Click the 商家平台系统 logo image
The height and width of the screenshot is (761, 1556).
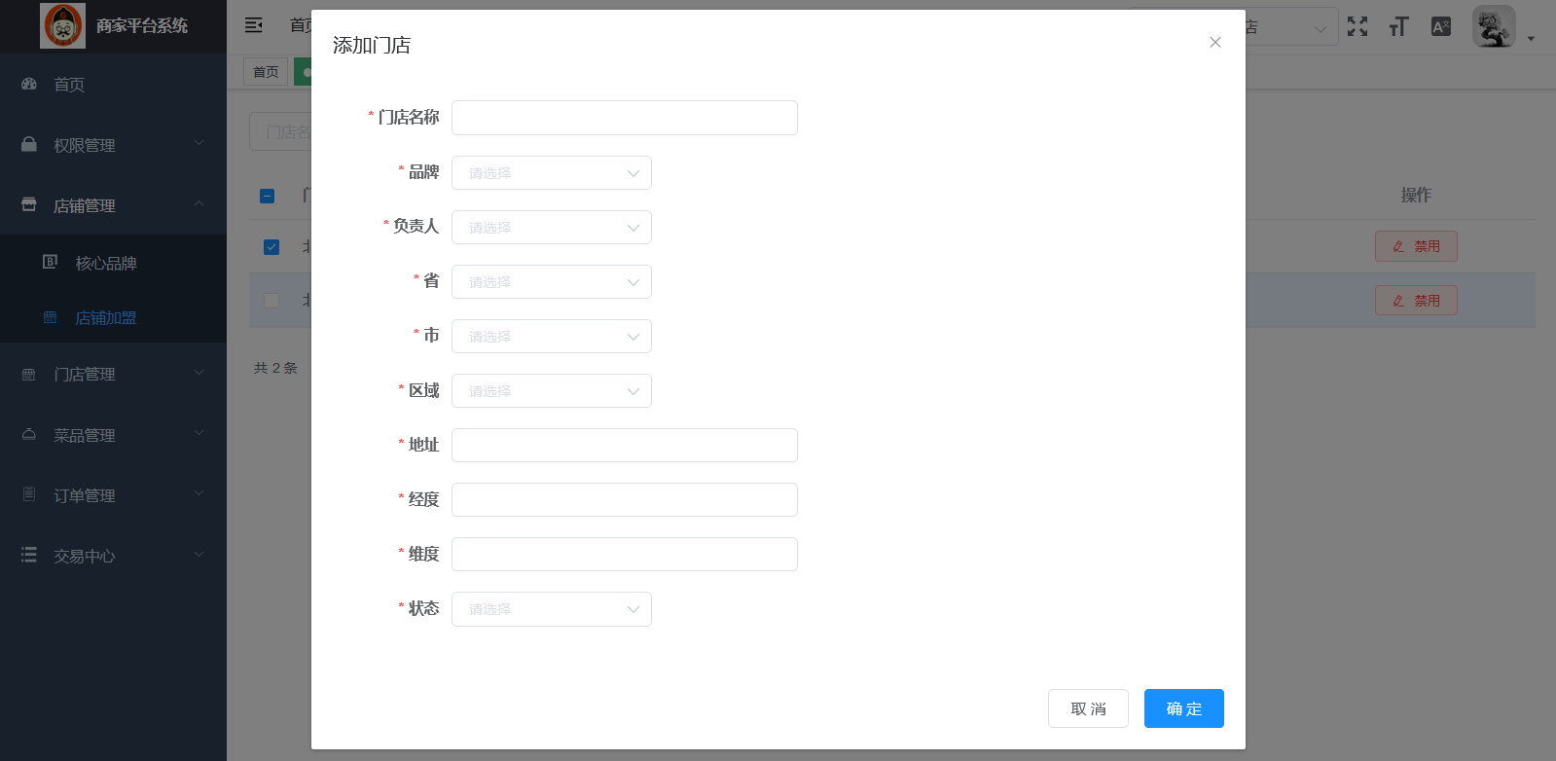62,25
